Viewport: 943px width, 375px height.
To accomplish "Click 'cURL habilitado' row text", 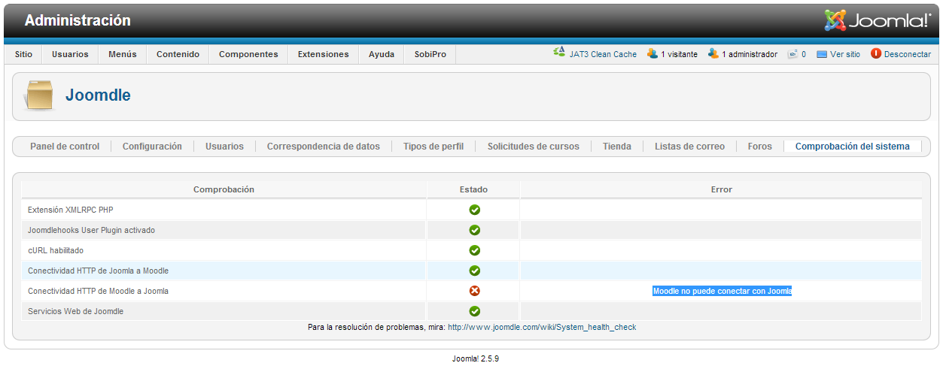I will (x=56, y=250).
